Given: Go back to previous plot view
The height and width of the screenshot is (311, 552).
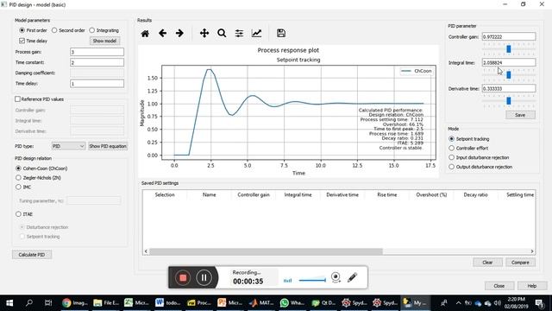Looking at the screenshot, I should (x=162, y=34).
